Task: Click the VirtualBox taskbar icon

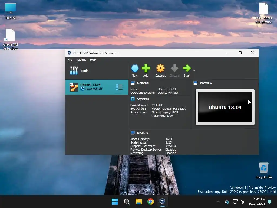Action: pyautogui.click(x=162, y=201)
